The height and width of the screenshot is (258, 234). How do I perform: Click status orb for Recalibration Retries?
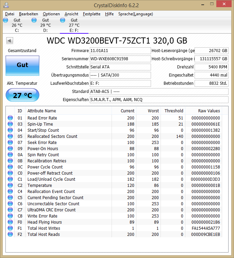click(x=10, y=161)
